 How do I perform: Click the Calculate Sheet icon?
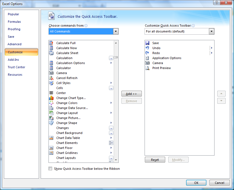click(x=51, y=53)
